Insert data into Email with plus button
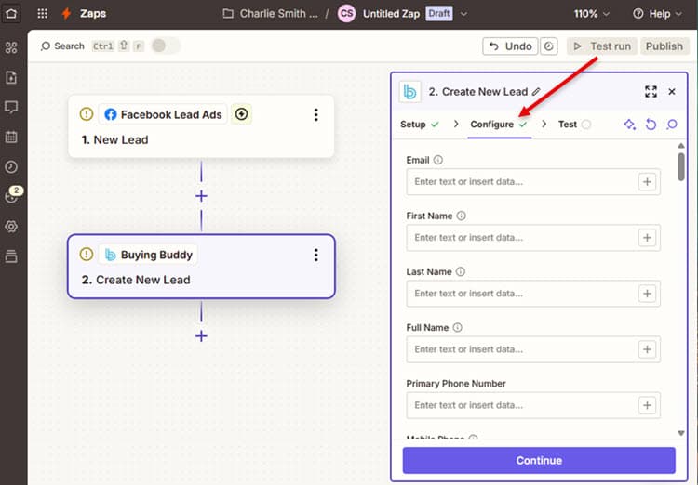Viewport: 698px width, 485px height. (x=647, y=182)
